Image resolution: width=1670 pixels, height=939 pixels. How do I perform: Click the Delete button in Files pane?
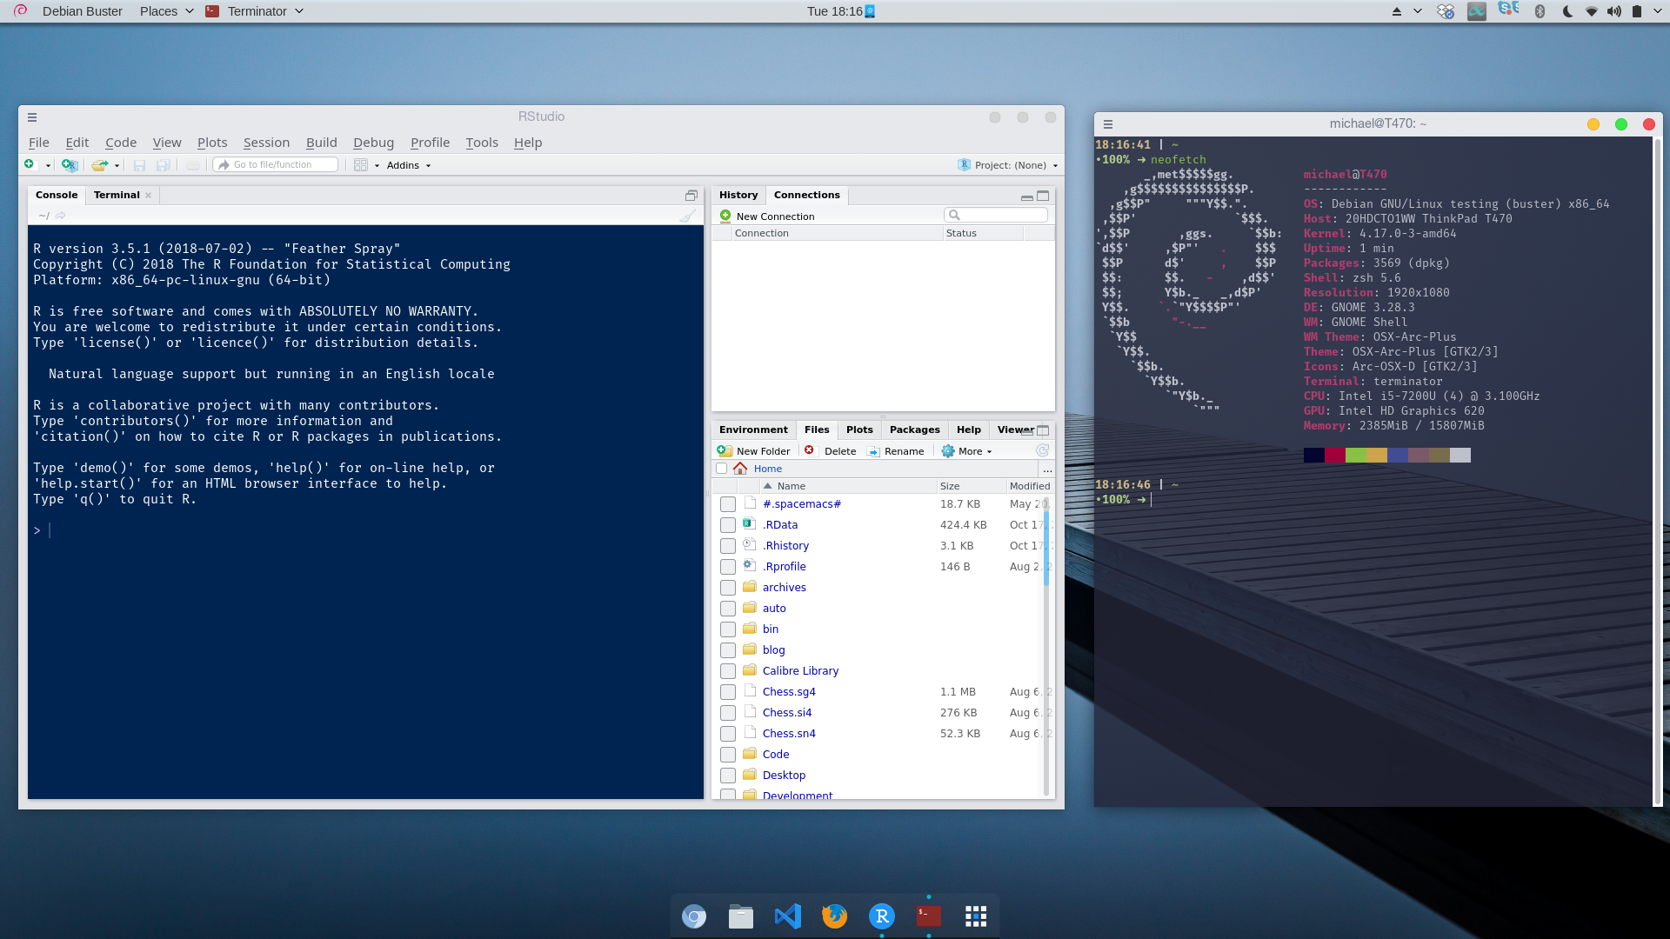(x=831, y=451)
